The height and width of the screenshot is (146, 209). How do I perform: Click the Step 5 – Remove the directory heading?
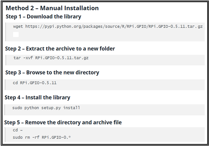[x=63, y=122]
